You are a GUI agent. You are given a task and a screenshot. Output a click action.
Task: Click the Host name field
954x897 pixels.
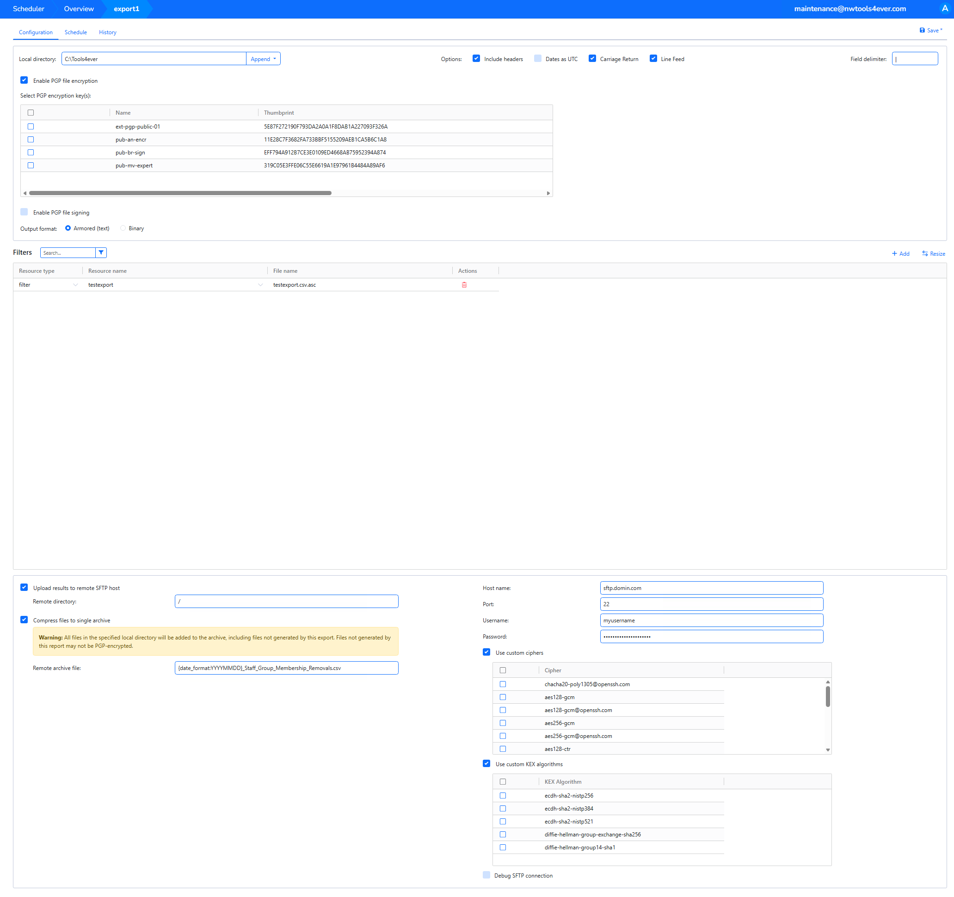click(711, 588)
